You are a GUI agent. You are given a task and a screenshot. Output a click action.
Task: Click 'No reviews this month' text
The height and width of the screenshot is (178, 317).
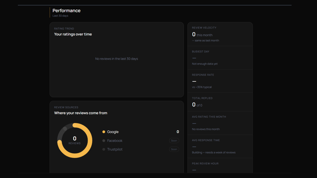point(206,129)
